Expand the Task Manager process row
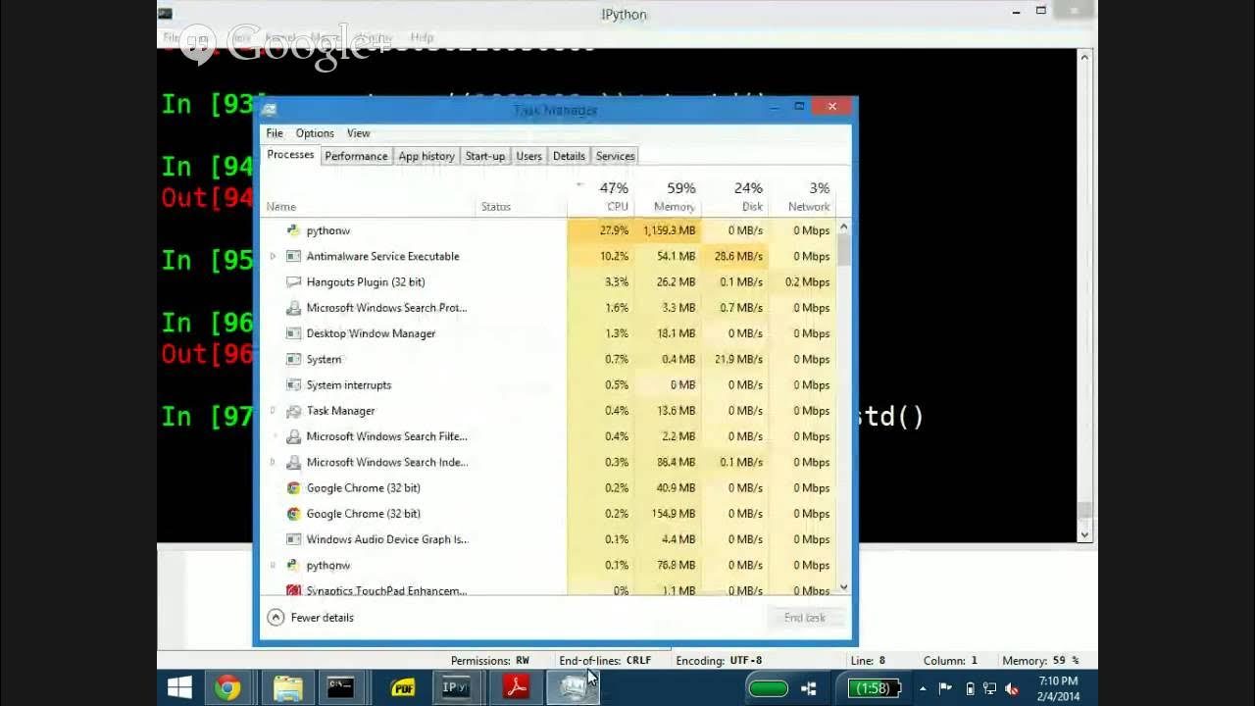Image resolution: width=1255 pixels, height=706 pixels. 273,411
